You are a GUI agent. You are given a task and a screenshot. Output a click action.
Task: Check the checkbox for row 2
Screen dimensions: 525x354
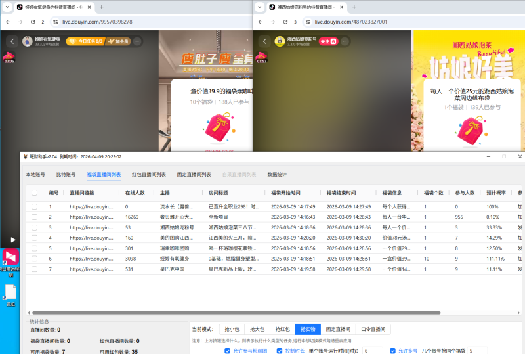(35, 217)
